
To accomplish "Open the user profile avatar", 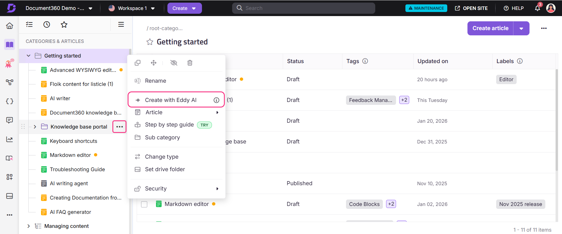I will point(551,8).
